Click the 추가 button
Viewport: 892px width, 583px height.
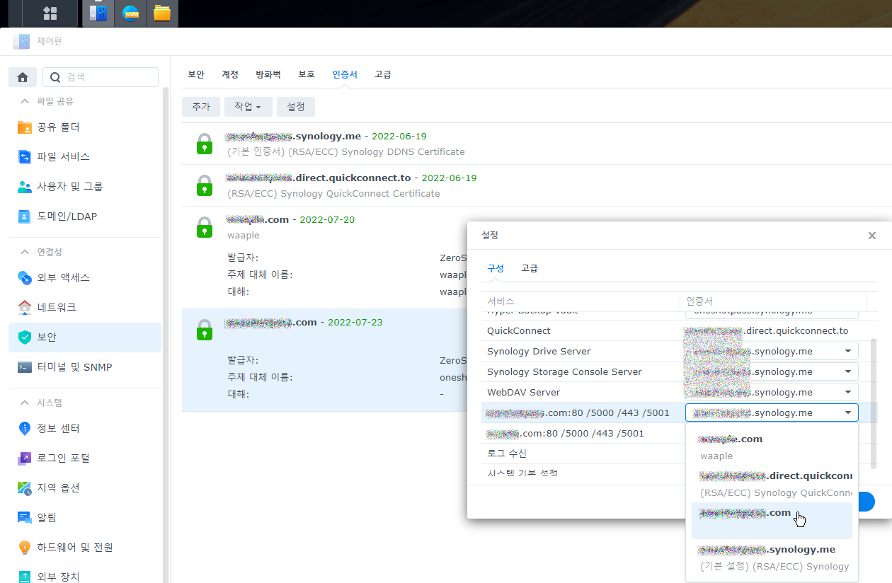(x=201, y=107)
